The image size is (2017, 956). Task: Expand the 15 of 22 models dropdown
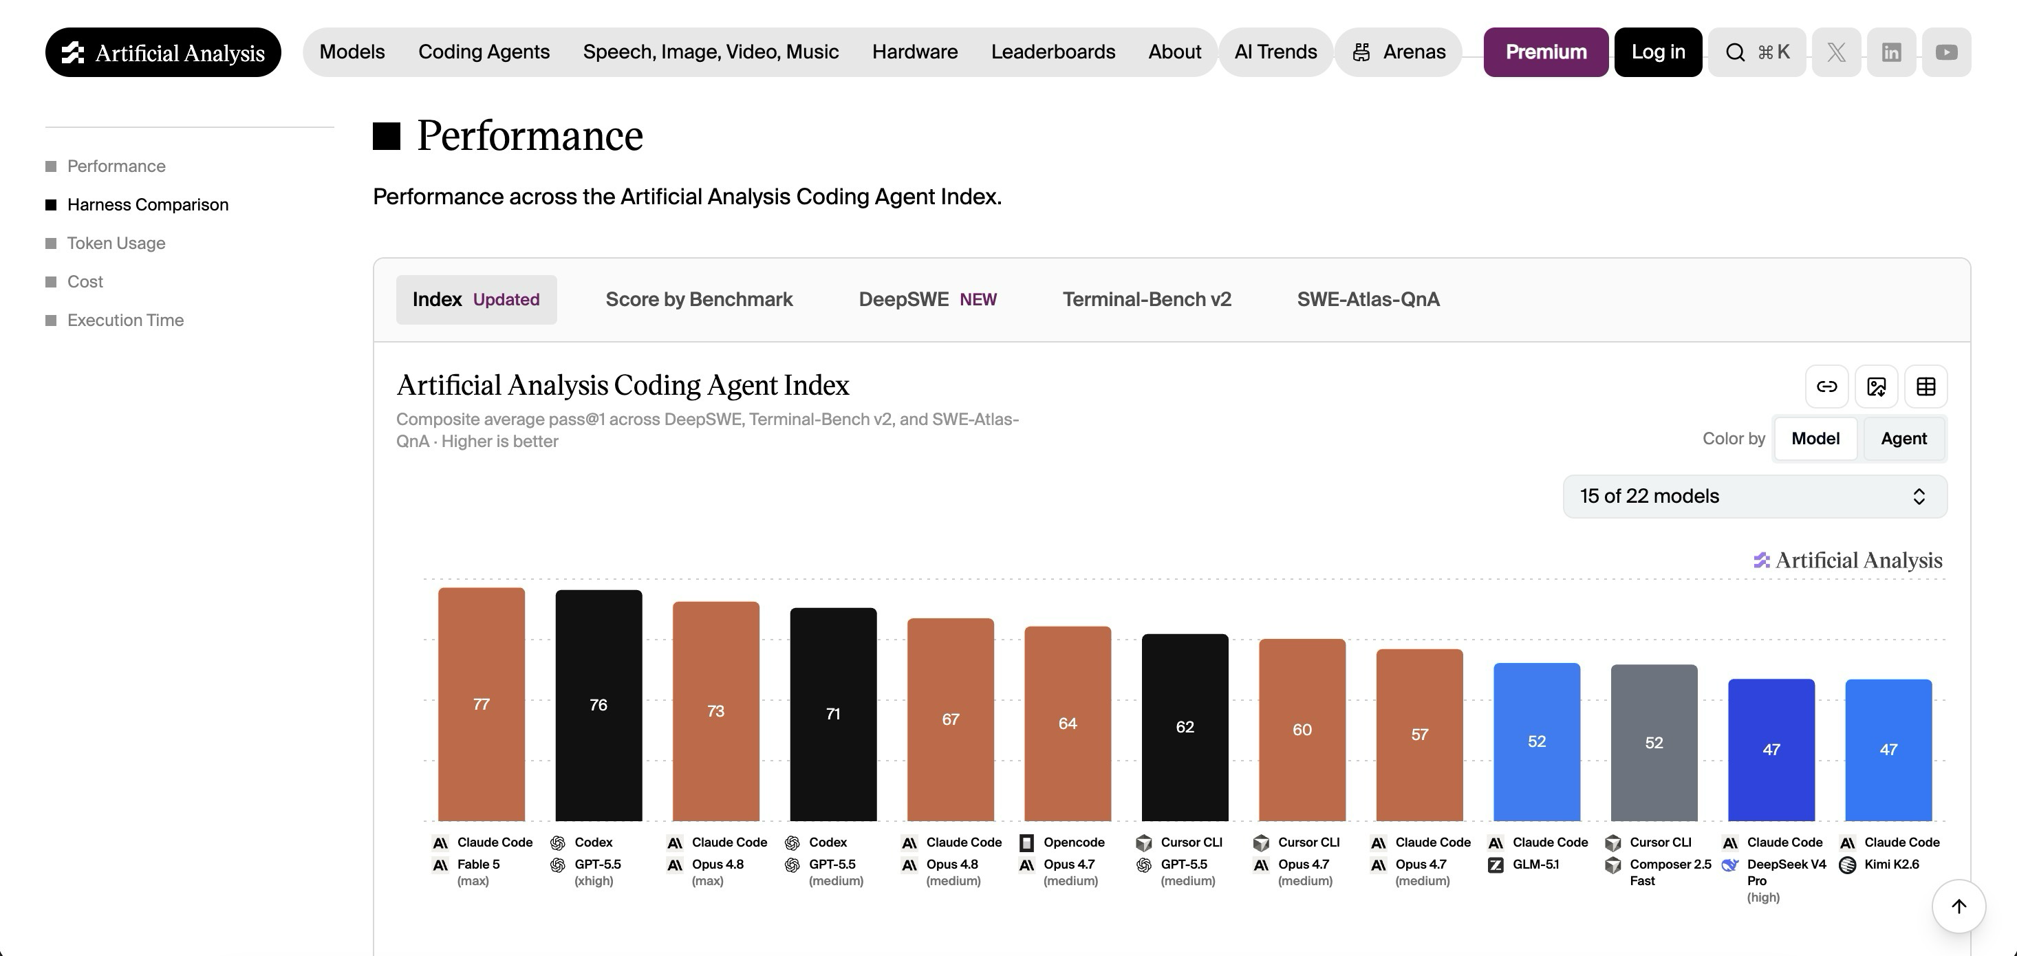(1755, 497)
